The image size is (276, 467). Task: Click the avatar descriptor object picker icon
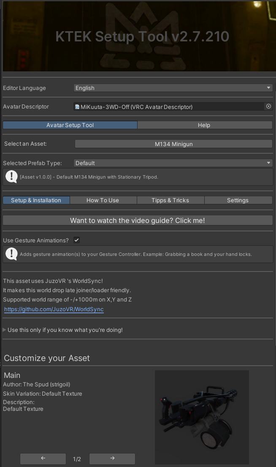pos(268,106)
